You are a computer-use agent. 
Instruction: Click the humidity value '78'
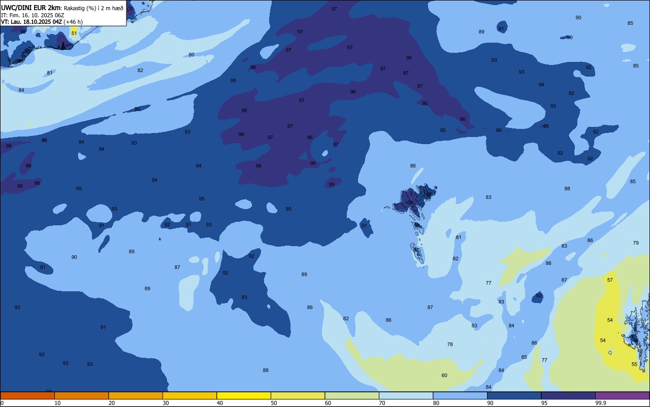450,345
